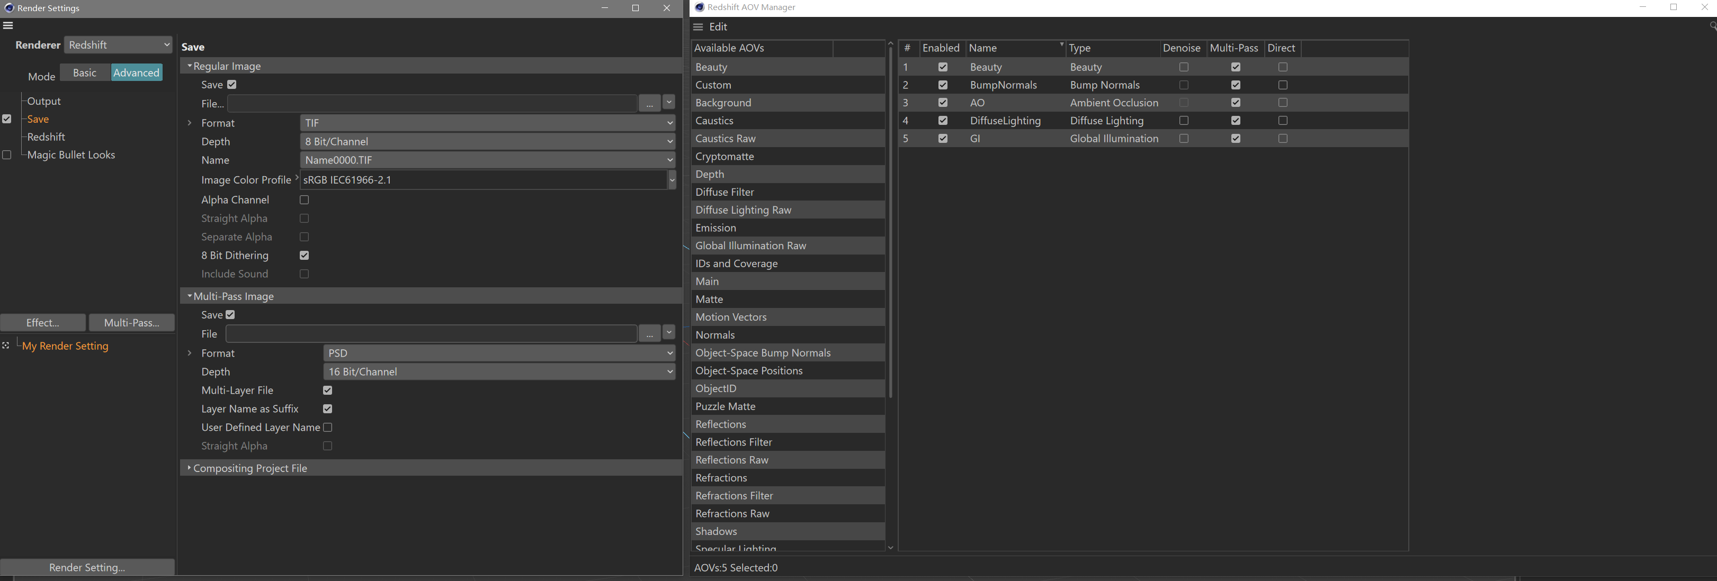Click the AOV Manager hamburger menu icon
The width and height of the screenshot is (1717, 581).
click(x=698, y=26)
